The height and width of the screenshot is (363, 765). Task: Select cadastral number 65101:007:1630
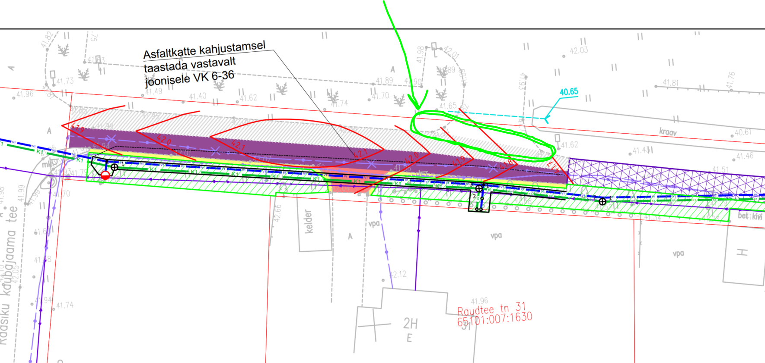[495, 319]
